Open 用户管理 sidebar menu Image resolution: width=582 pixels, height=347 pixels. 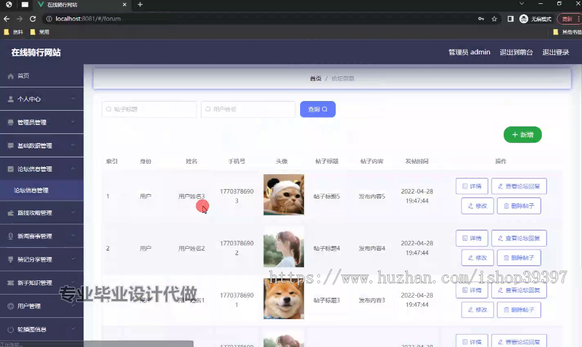41,306
